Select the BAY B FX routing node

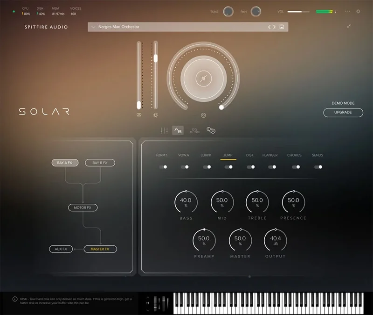click(100, 163)
